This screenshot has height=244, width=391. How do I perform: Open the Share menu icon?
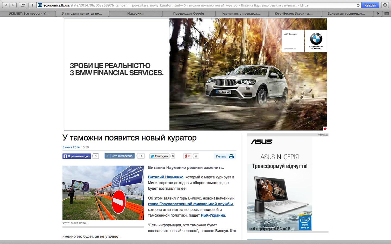(23, 5)
